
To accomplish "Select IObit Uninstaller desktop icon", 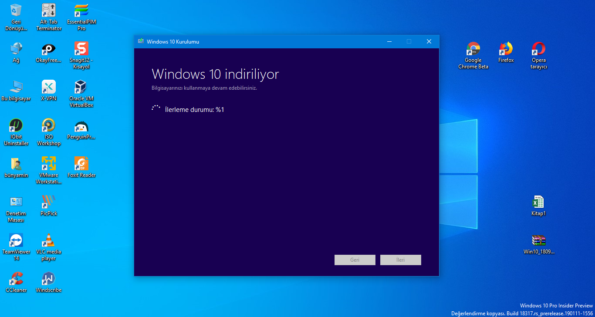I will pos(16,132).
